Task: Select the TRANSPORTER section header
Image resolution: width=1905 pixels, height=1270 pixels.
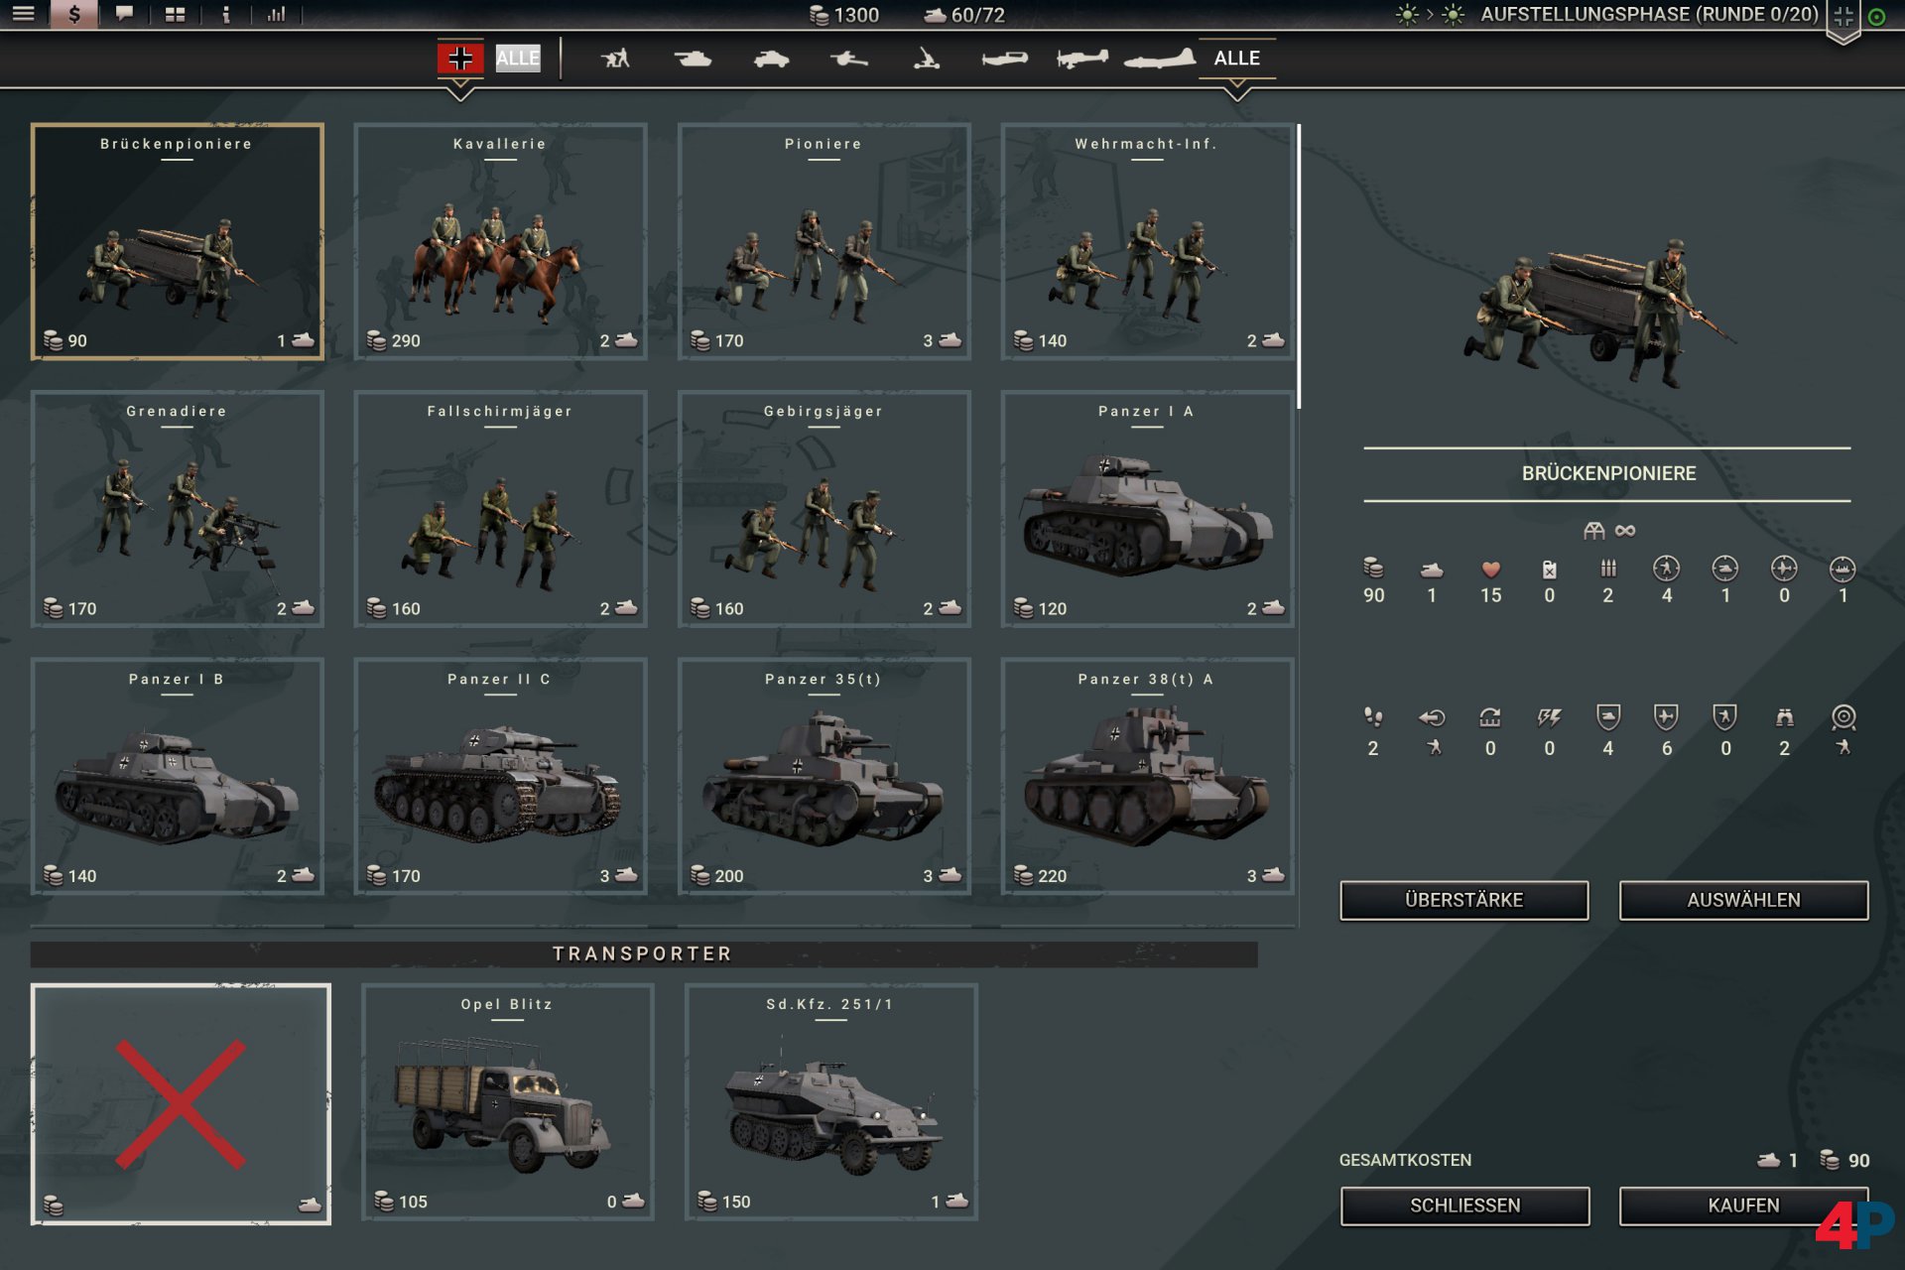Action: pos(643,953)
